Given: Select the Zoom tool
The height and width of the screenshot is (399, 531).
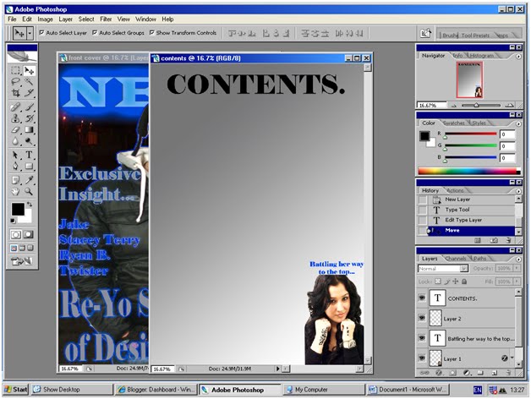Looking at the screenshot, I should tap(29, 191).
